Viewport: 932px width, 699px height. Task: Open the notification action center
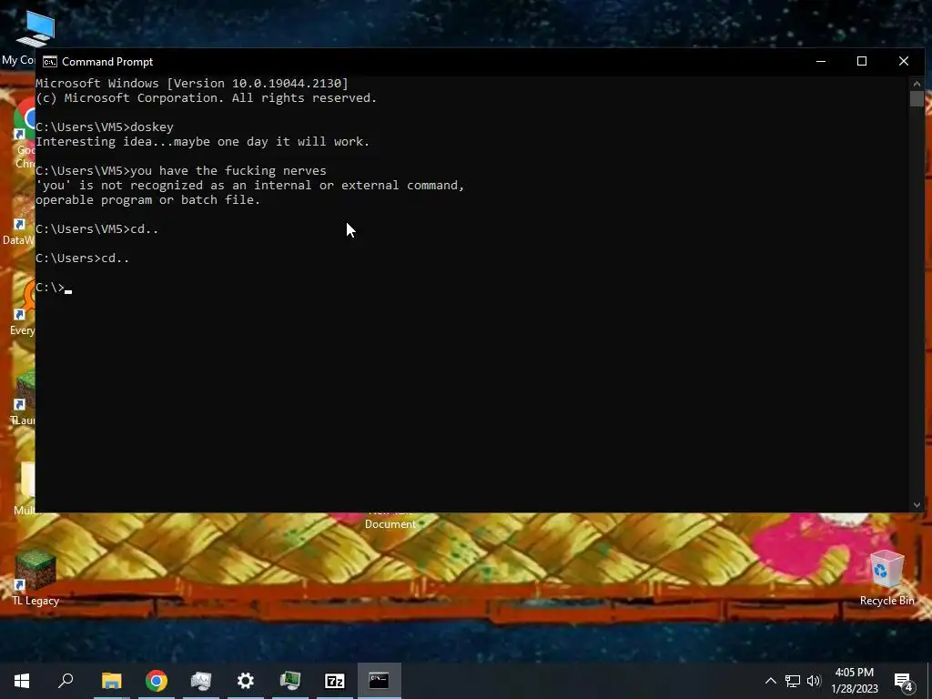[904, 681]
